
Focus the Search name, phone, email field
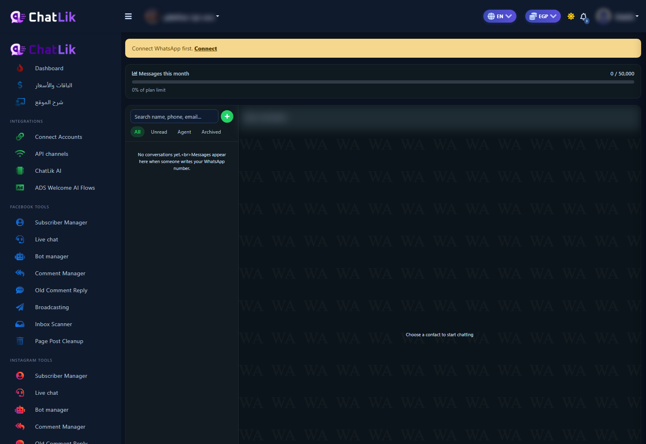(x=174, y=116)
